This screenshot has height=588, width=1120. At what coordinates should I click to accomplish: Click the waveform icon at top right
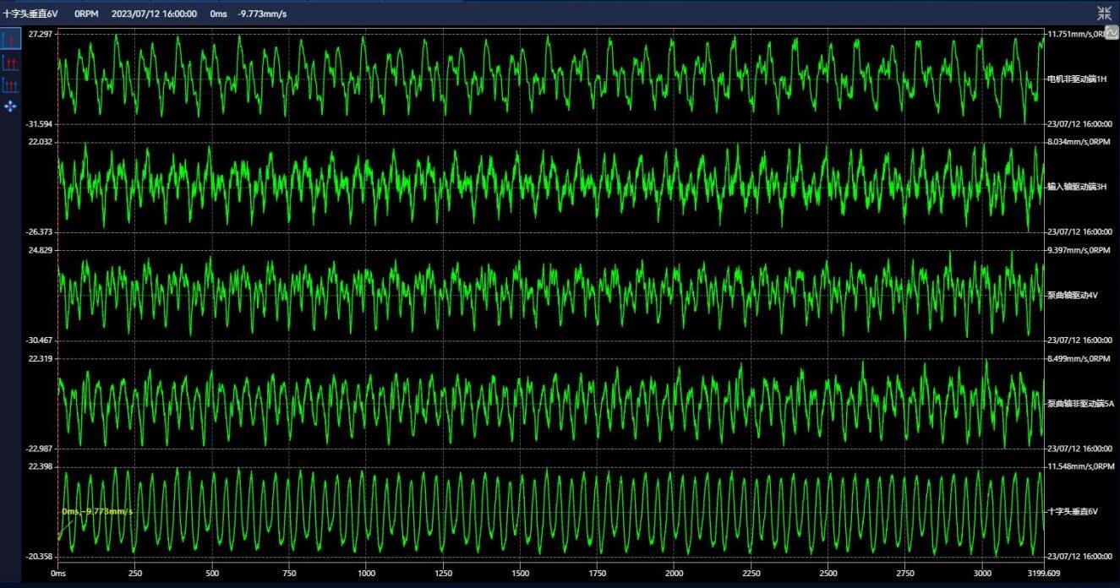click(1112, 32)
